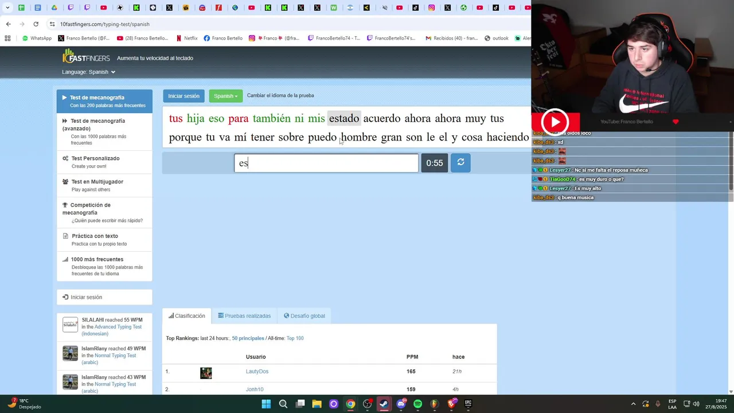Open Google Chrome from taskbar
The width and height of the screenshot is (734, 413).
[x=350, y=404]
